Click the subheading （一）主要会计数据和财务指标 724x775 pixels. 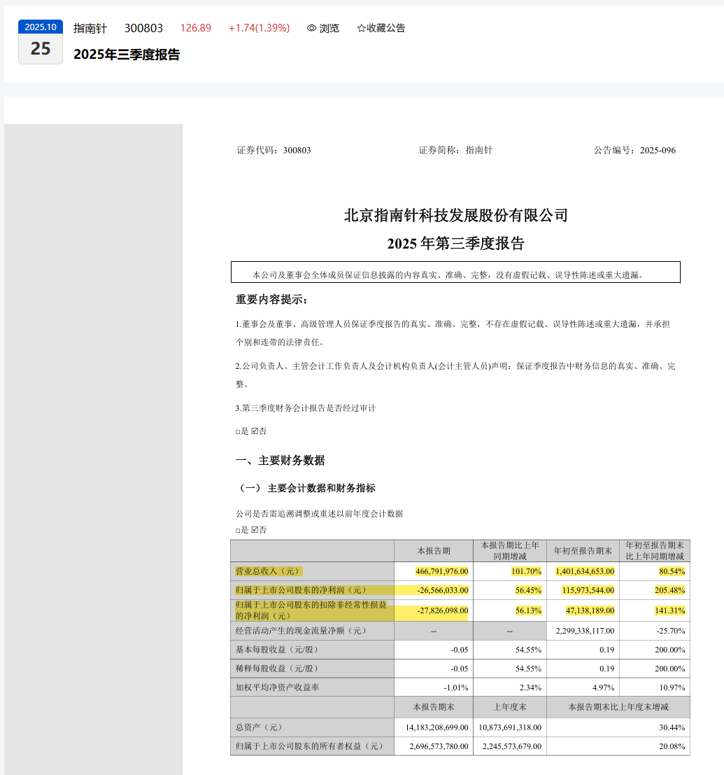tap(305, 489)
